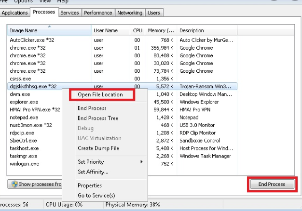The image size is (302, 211).
Task: Go to the Applications tab
Action: [14, 13]
